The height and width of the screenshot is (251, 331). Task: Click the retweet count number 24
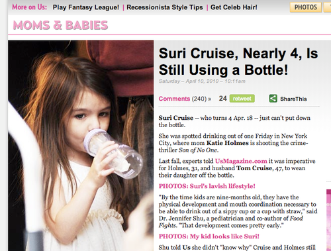[x=223, y=99]
